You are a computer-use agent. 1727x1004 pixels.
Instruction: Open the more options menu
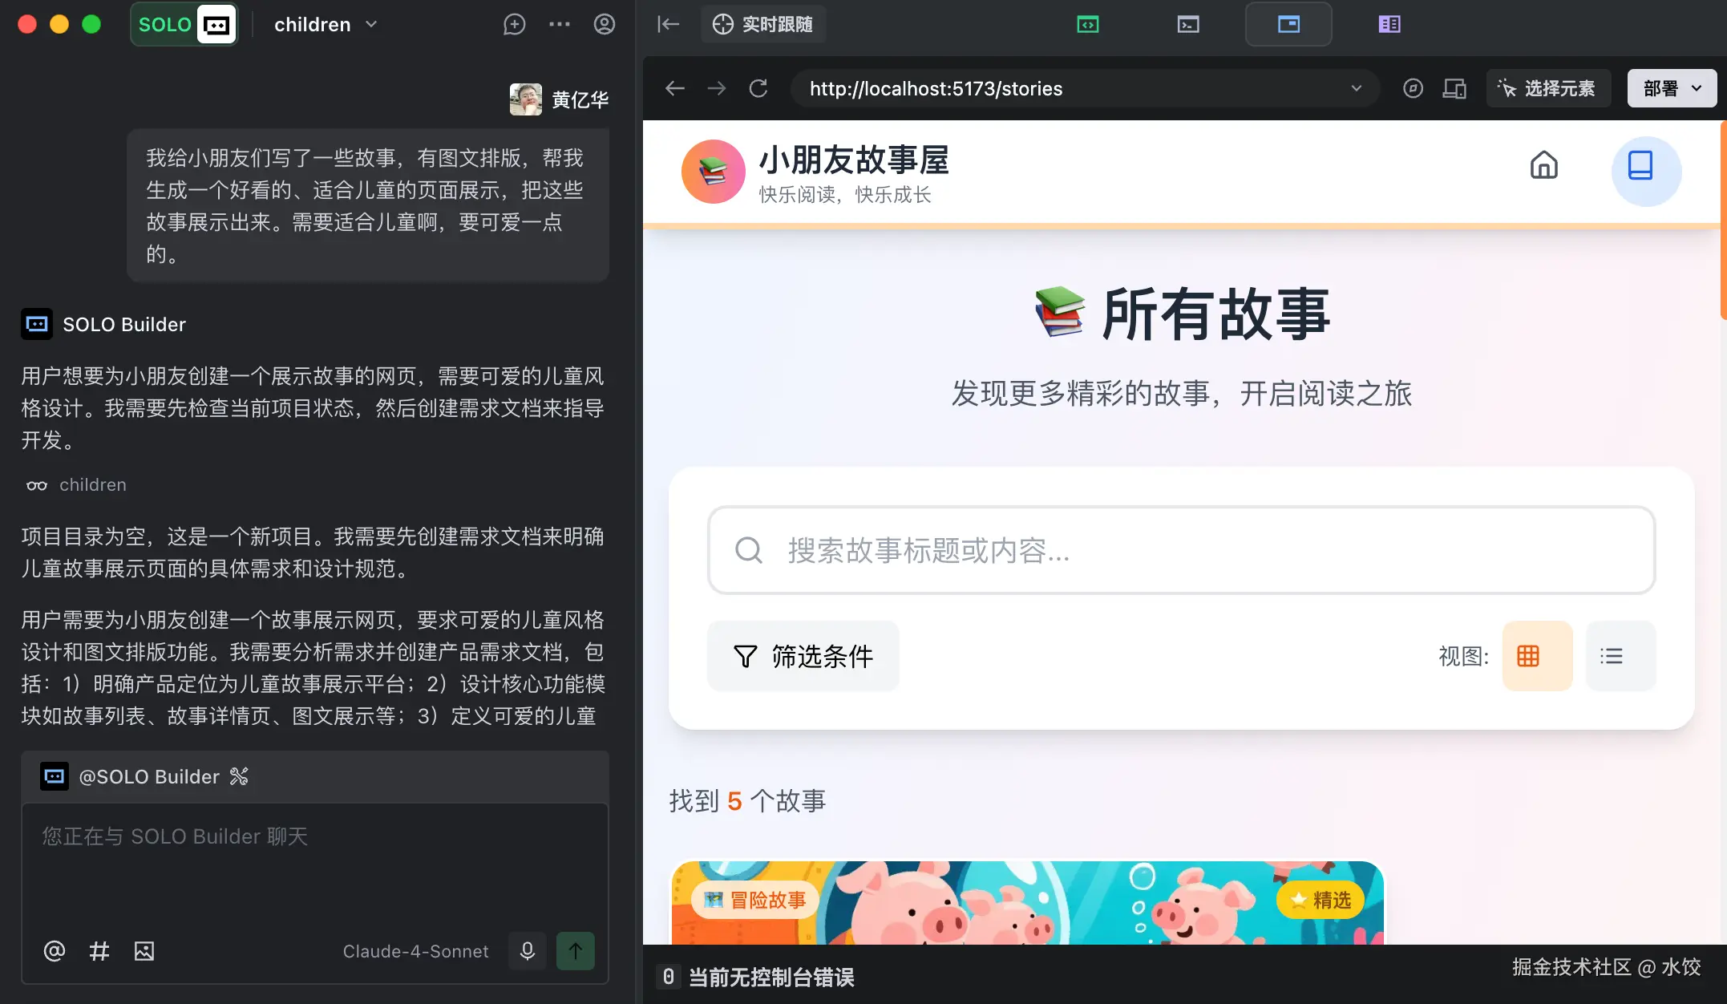[x=559, y=25]
